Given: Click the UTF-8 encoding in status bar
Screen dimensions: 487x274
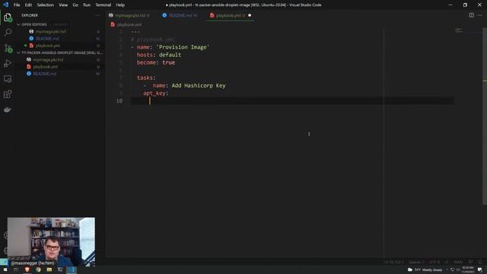Looking at the screenshot, I should tap(434, 262).
